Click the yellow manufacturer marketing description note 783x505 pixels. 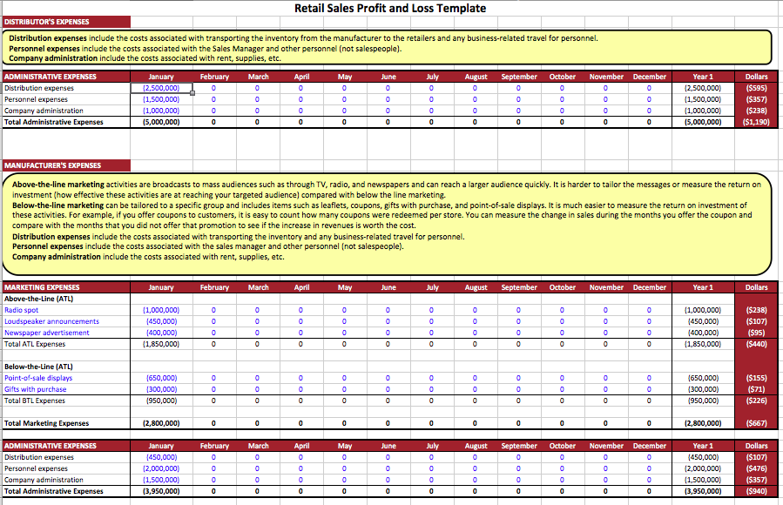(x=387, y=224)
